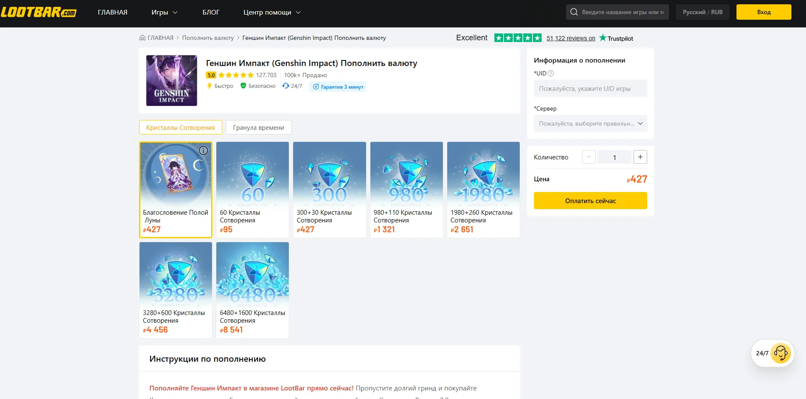Click the ₽1 321 price

(385, 229)
